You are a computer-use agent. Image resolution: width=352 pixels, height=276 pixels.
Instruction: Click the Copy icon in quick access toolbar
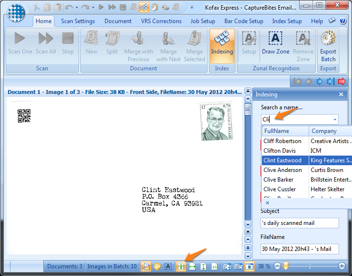(47, 7)
